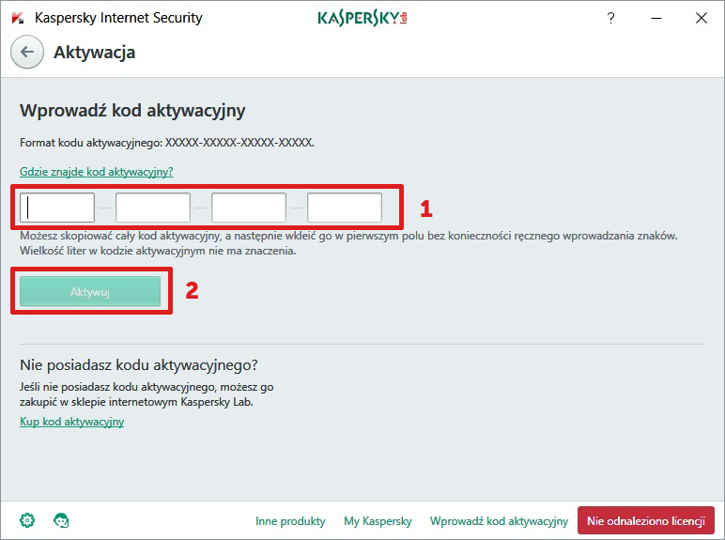
Task: Open settings with the gear icon
Action: point(27,520)
